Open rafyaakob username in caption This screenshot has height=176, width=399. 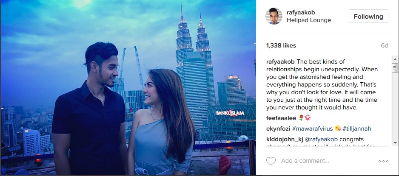pyautogui.click(x=280, y=61)
